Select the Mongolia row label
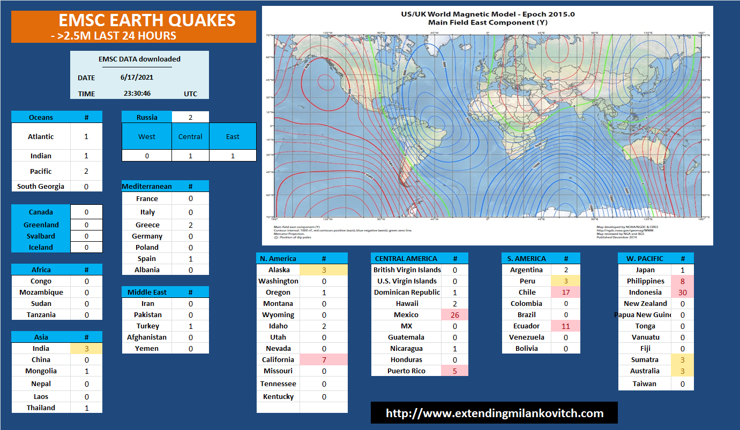This screenshot has height=430, width=740. [x=41, y=371]
